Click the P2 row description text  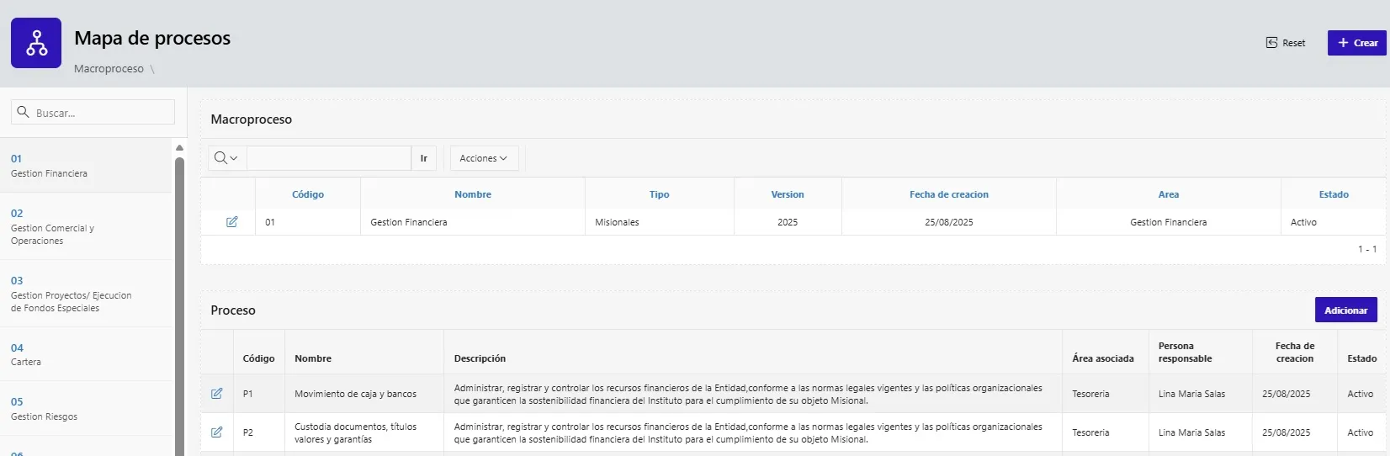748,432
